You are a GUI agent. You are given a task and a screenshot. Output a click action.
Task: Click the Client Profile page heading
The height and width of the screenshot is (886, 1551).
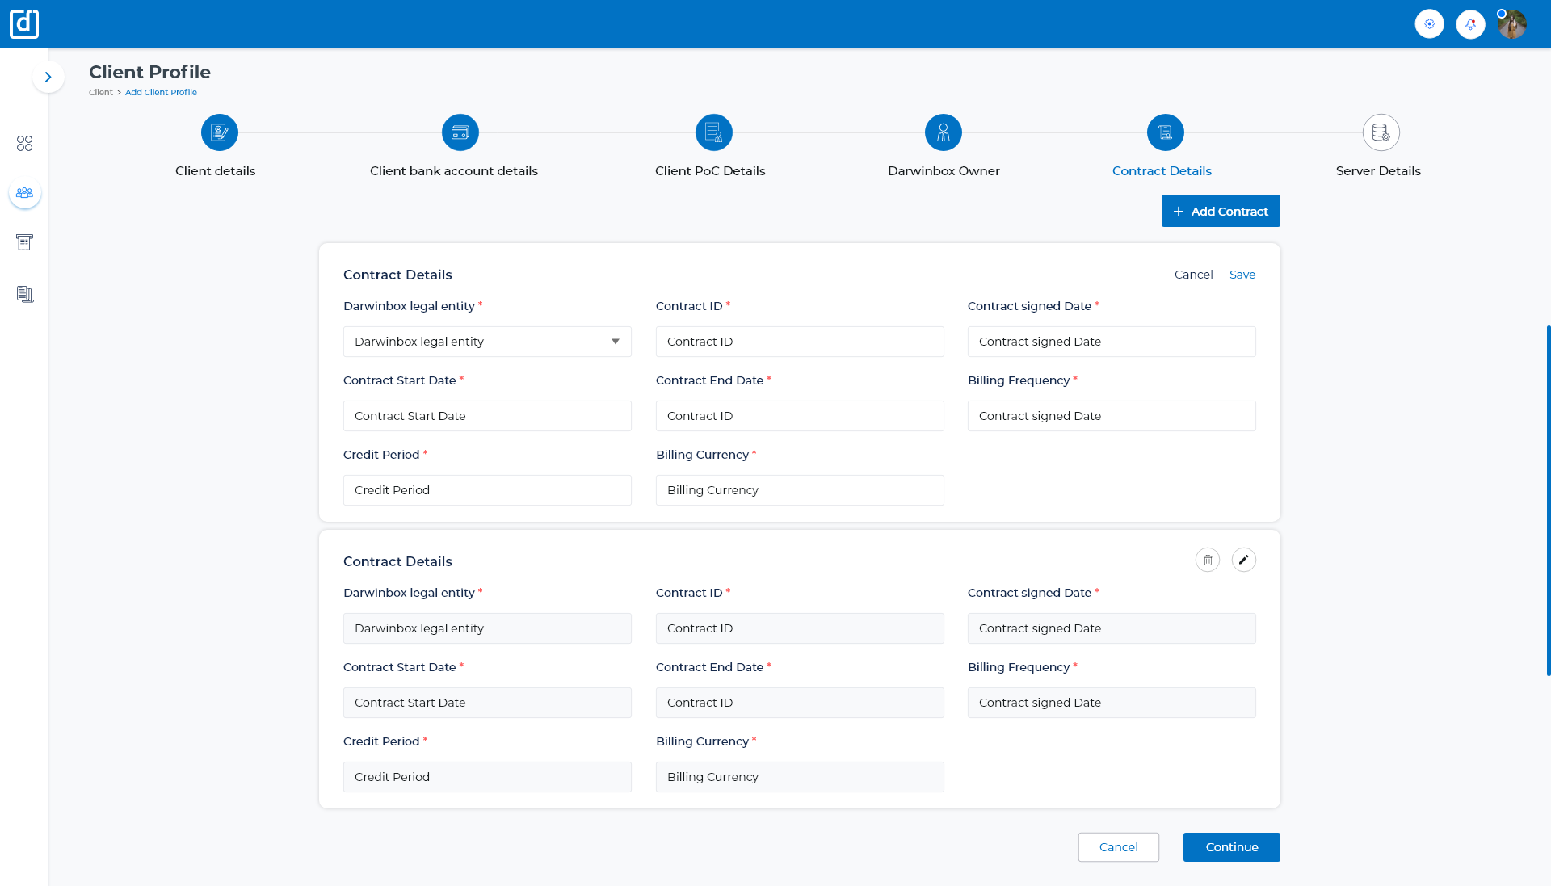pos(149,72)
